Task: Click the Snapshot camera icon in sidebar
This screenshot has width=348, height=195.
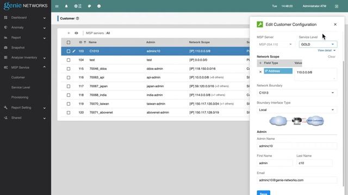Action: [x=6, y=48]
